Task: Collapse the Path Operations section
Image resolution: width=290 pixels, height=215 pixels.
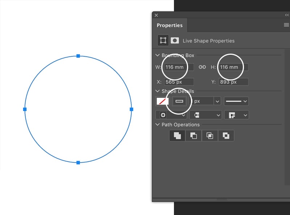Action: (x=157, y=124)
